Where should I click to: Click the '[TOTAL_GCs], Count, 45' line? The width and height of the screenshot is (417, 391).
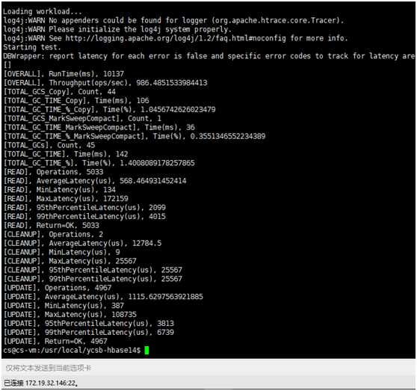pos(49,145)
